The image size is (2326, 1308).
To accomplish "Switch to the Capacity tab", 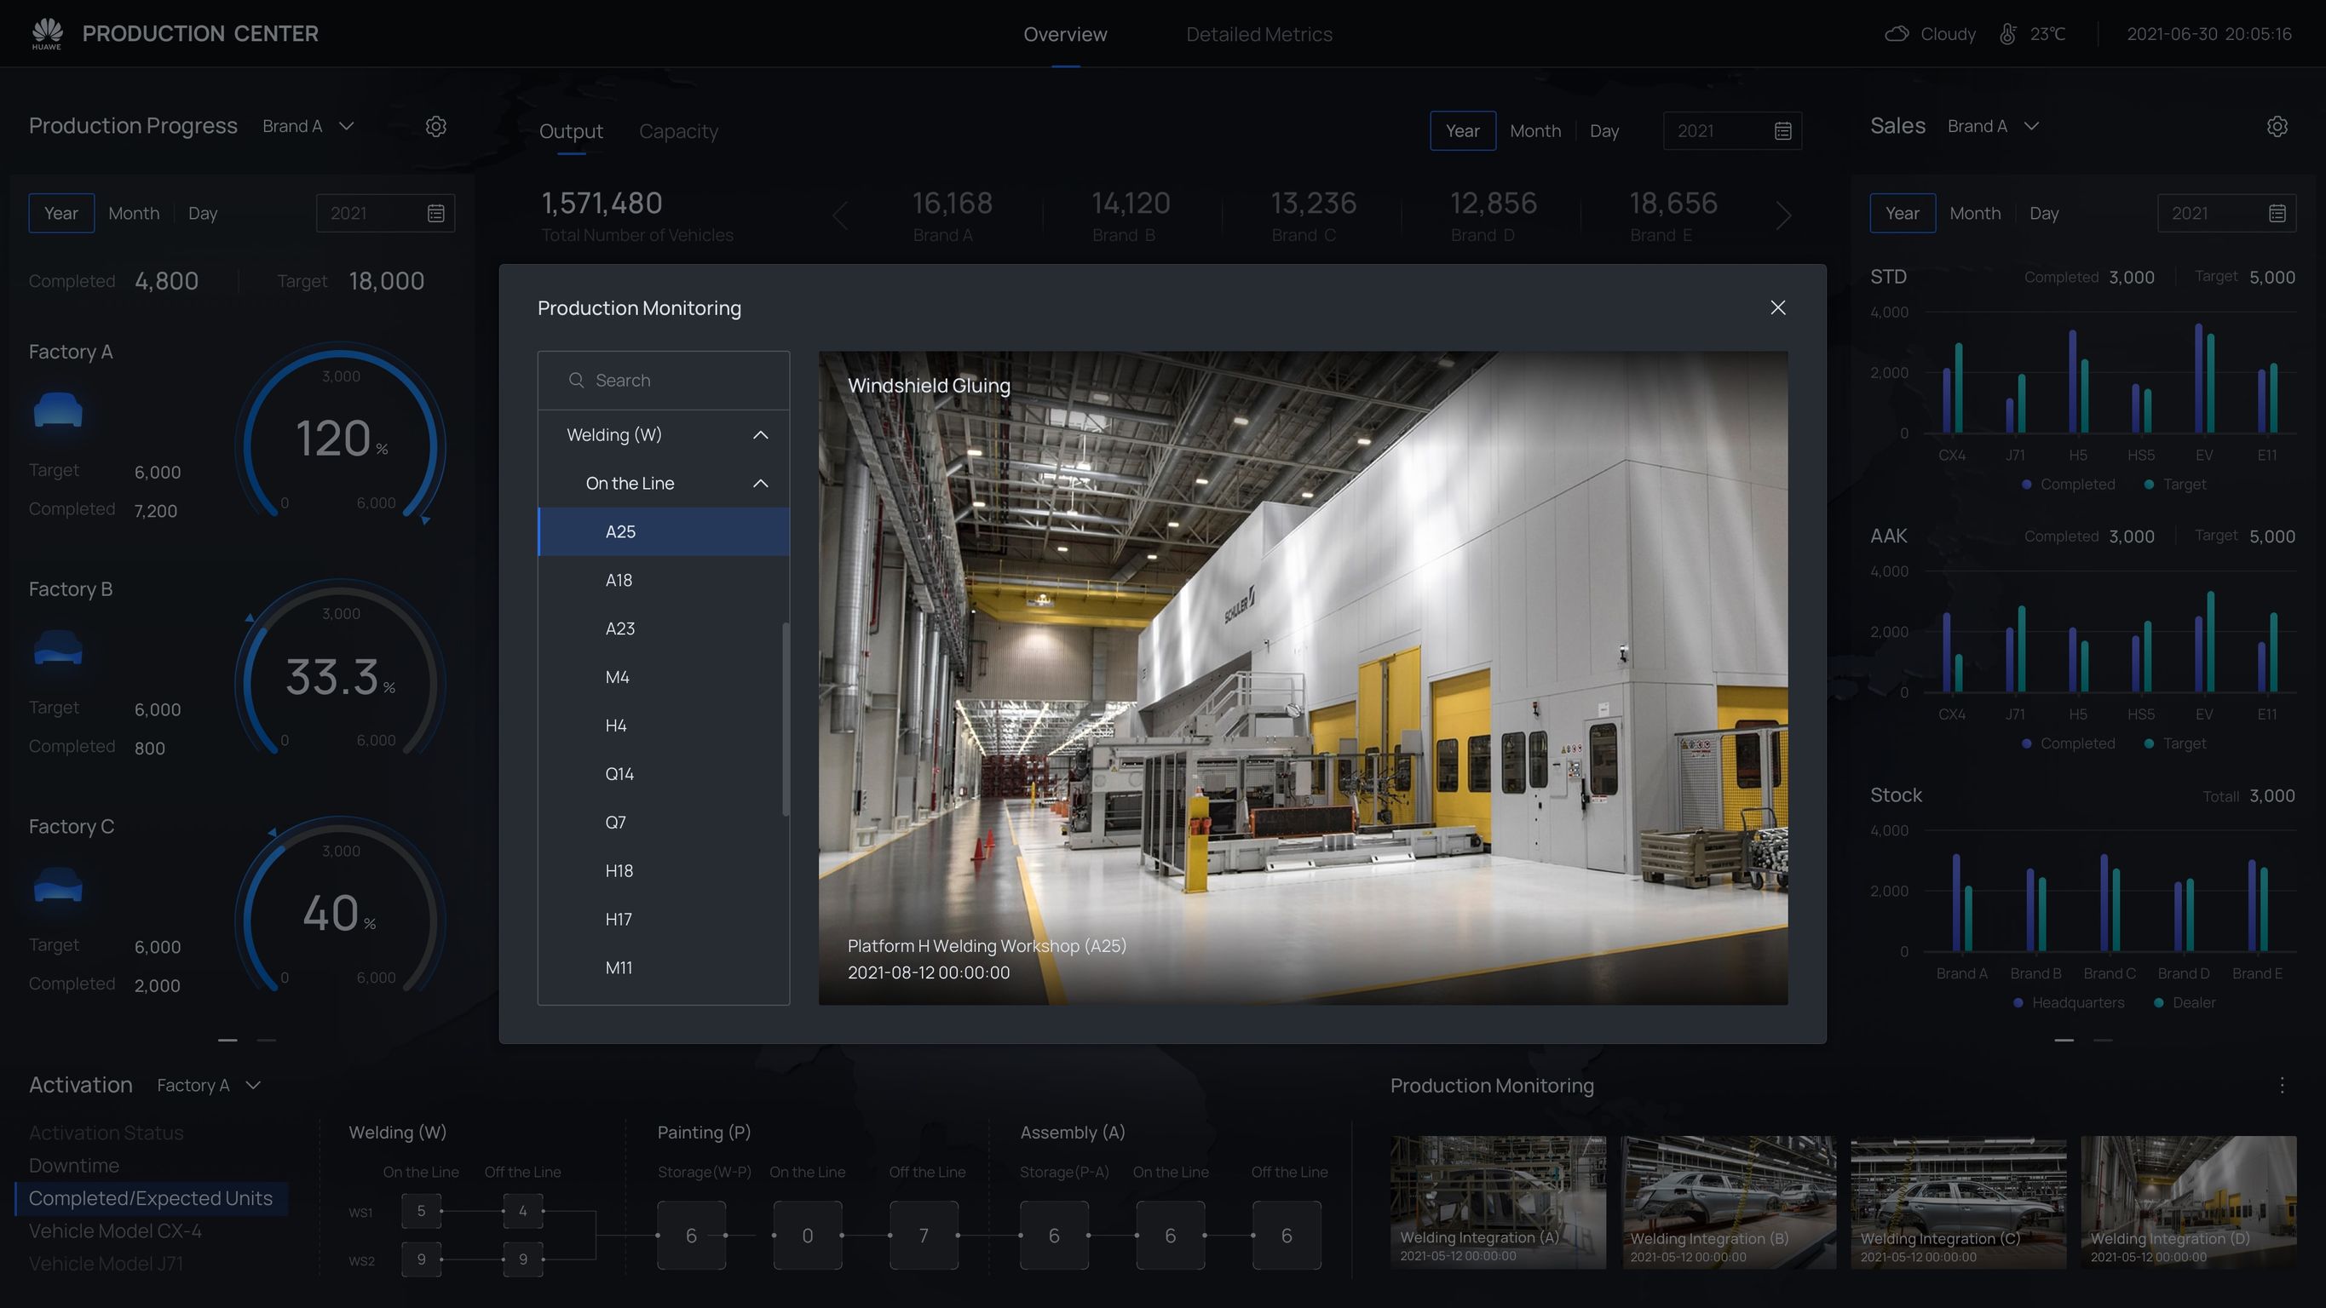I will coord(679,131).
